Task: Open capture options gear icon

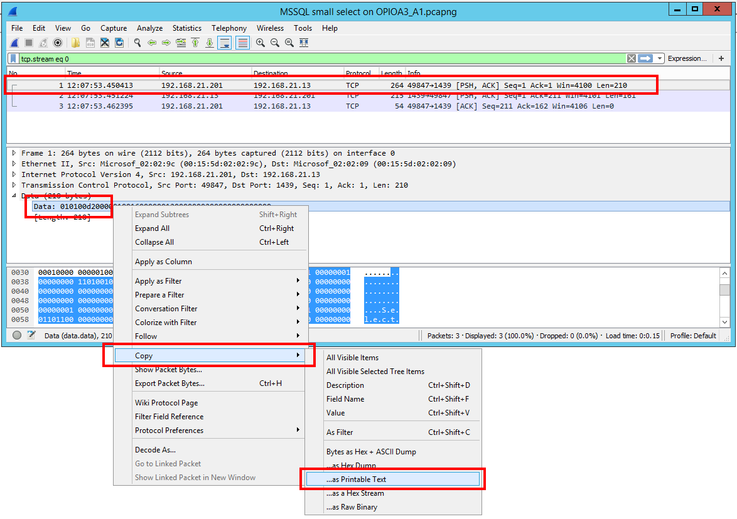Action: 58,43
